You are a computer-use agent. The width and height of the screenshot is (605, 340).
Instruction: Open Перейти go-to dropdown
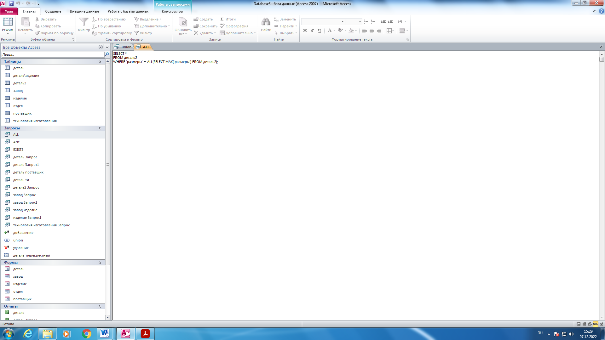click(x=285, y=26)
